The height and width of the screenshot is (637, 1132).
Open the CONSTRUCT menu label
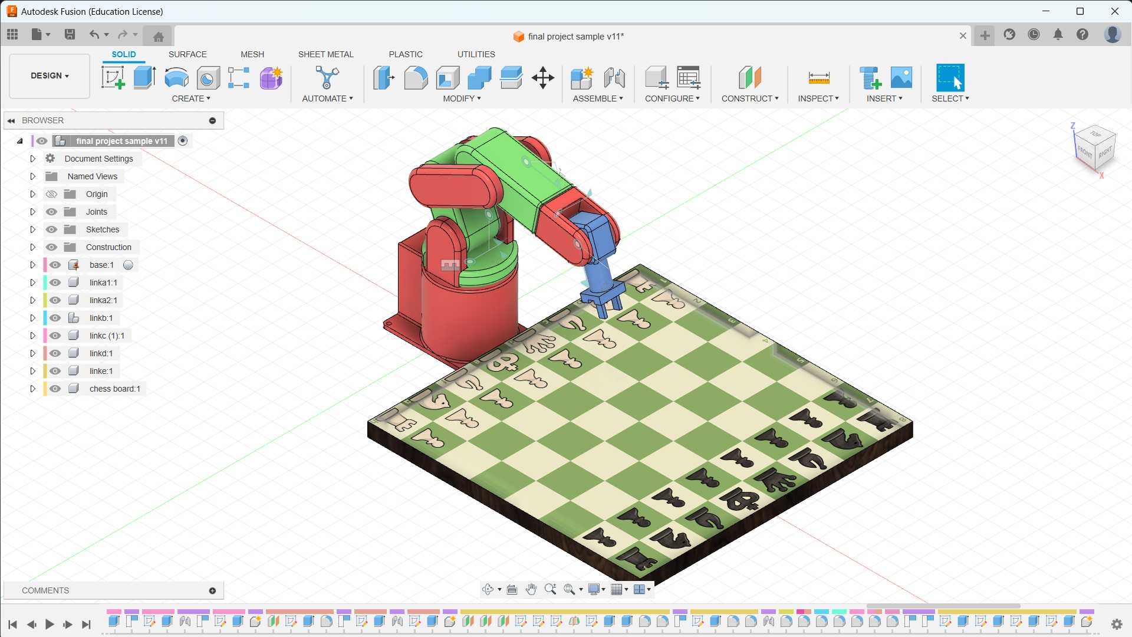[749, 98]
